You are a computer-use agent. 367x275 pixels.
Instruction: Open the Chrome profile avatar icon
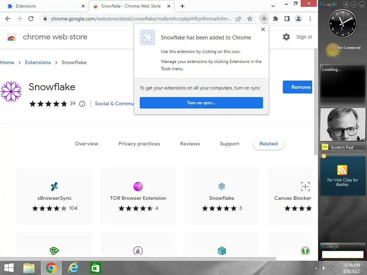(299, 19)
